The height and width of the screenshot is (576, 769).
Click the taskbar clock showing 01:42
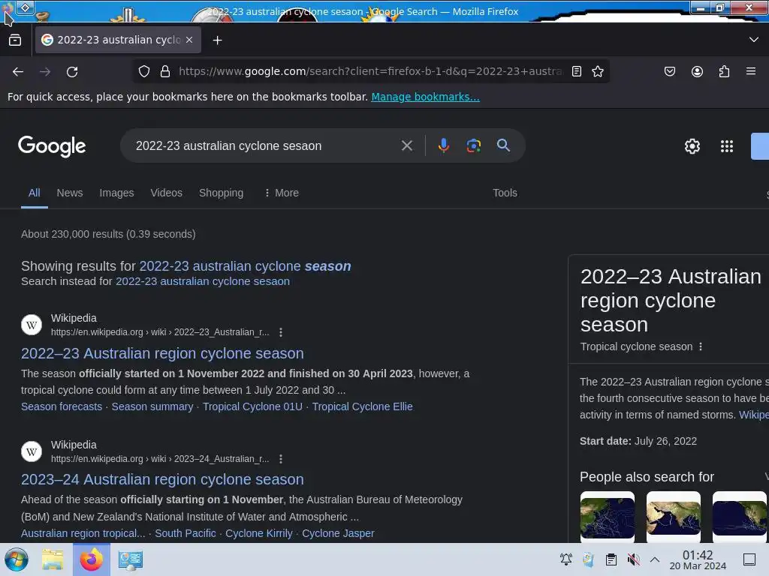tap(698, 560)
